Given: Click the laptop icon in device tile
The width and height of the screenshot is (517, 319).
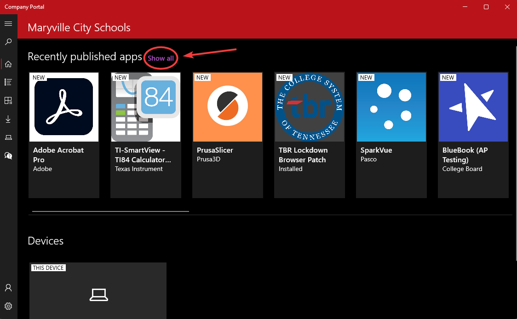Looking at the screenshot, I should point(99,295).
